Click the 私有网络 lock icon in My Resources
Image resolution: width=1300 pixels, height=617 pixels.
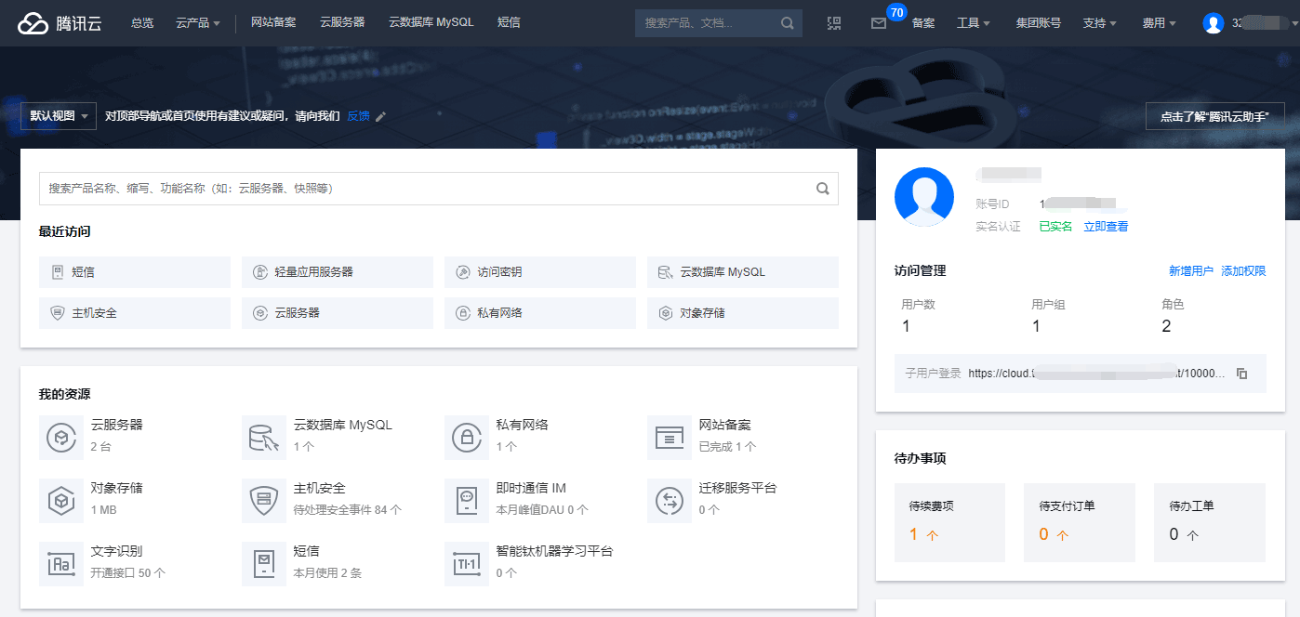click(467, 437)
